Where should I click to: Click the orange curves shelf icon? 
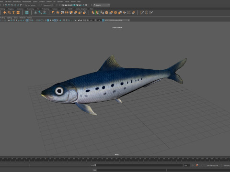9,12
